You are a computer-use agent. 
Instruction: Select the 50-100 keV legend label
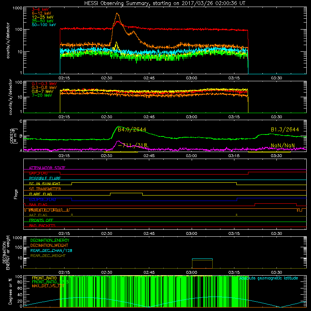pos(44,25)
